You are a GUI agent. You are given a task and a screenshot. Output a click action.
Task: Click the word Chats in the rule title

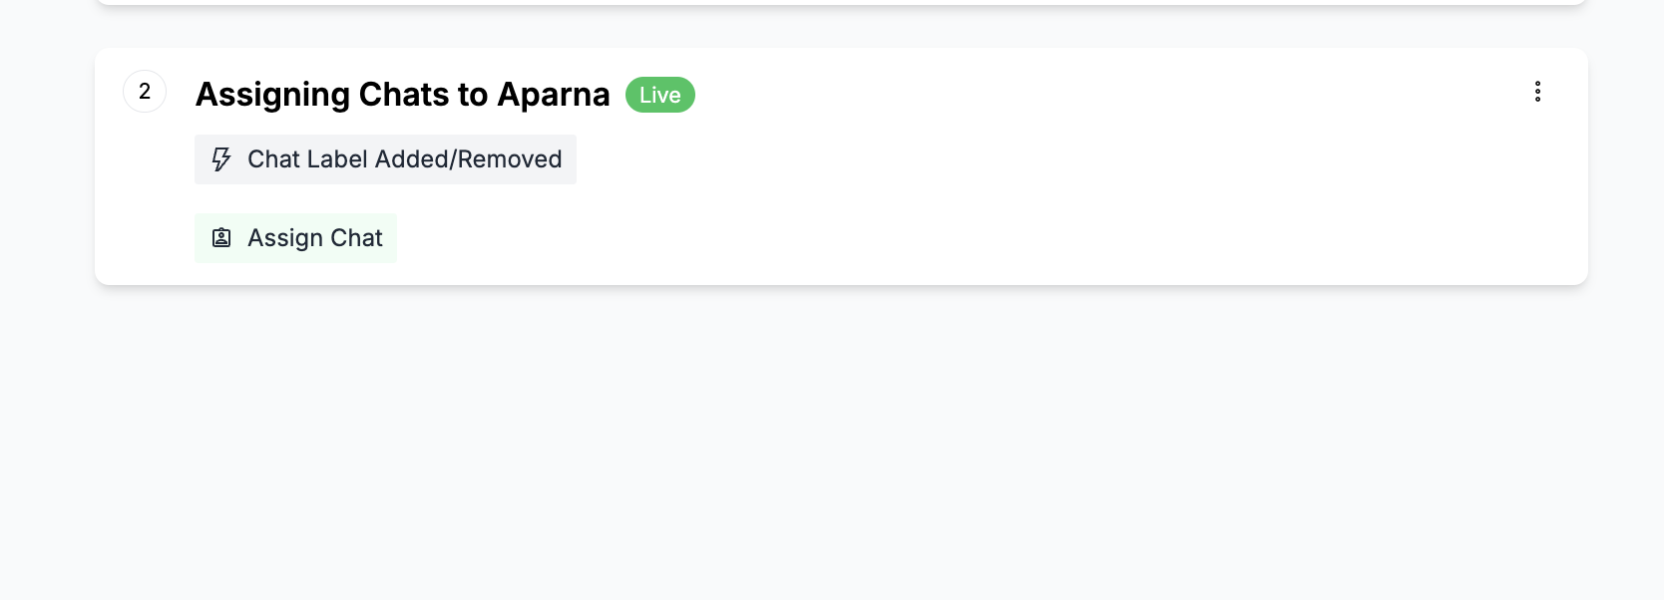[x=404, y=95]
